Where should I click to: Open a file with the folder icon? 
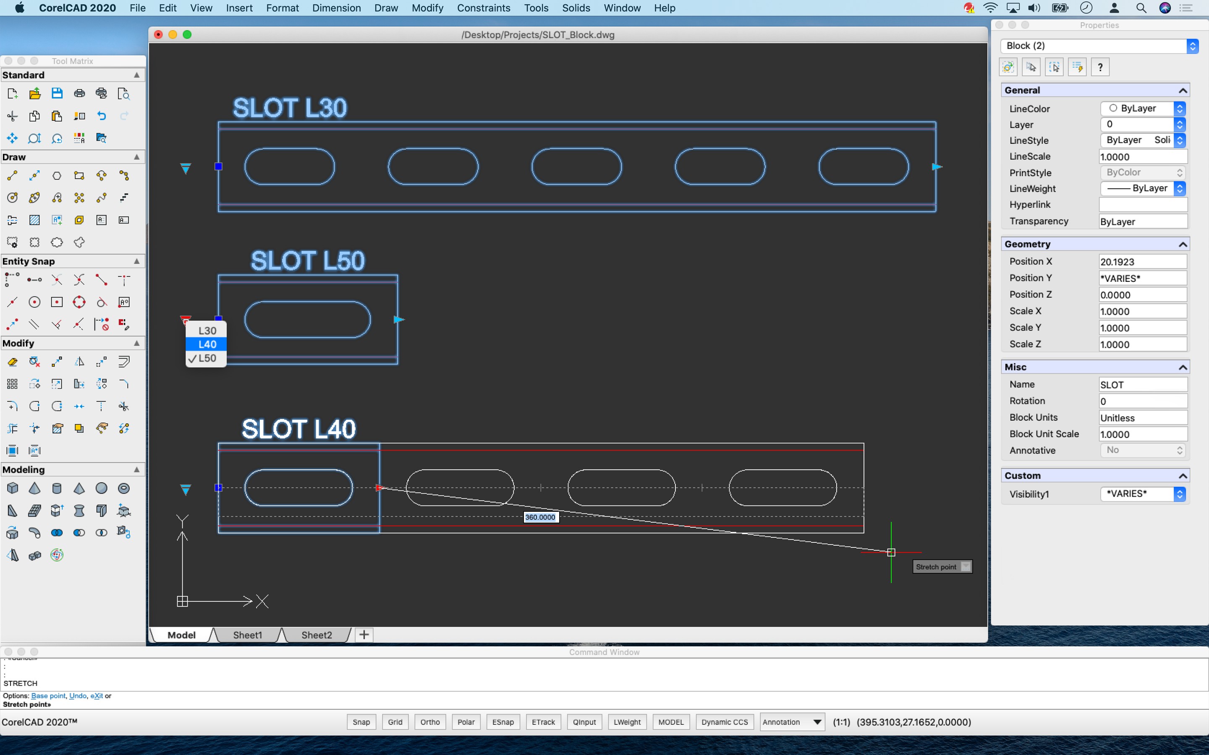[x=34, y=94]
